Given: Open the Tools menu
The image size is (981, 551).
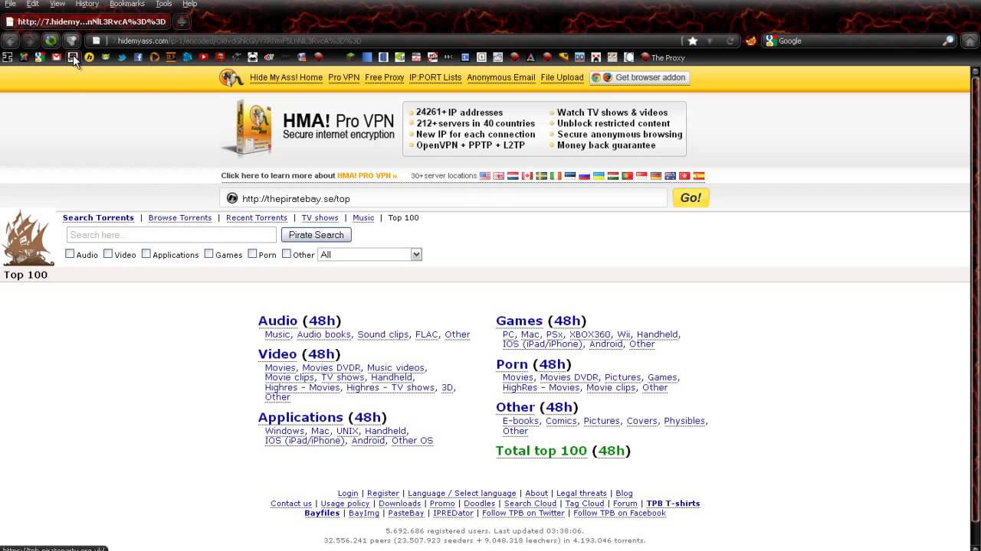Looking at the screenshot, I should (x=164, y=4).
